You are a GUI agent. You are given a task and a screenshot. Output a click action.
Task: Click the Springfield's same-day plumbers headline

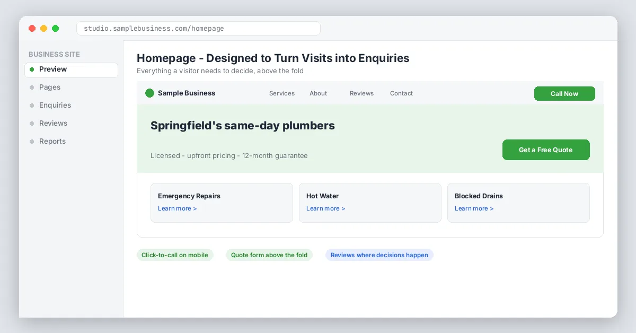[243, 126]
